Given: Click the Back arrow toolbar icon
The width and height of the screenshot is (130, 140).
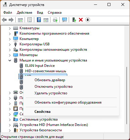Looking at the screenshot, I should pos(4,20).
